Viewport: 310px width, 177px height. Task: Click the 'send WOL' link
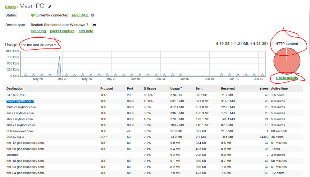79,15
